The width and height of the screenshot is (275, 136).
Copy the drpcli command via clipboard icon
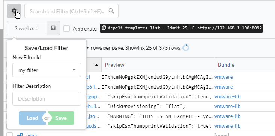pos(104,28)
